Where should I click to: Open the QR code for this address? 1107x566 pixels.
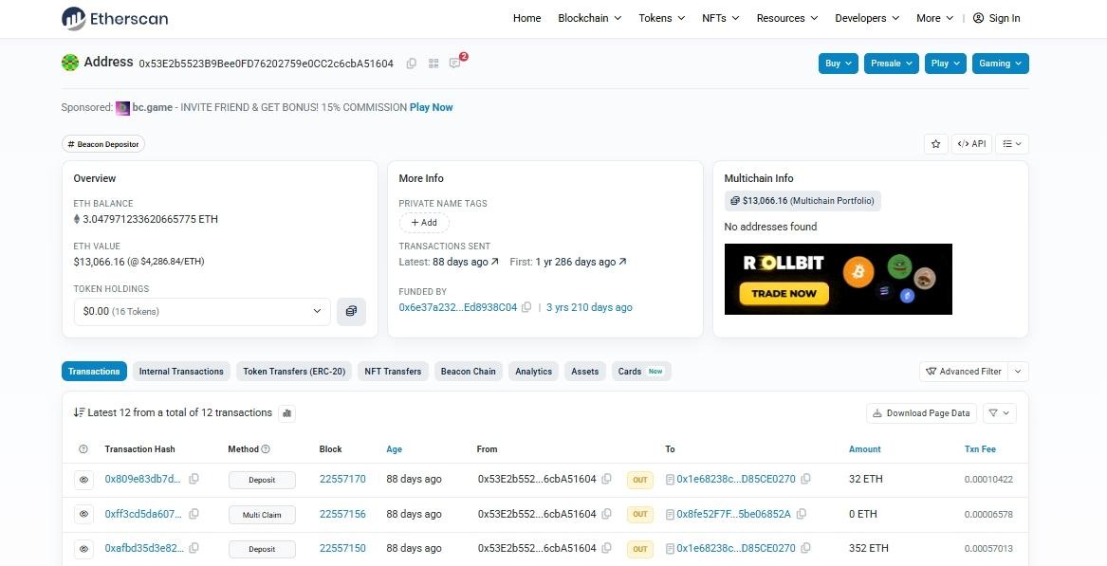coord(434,63)
